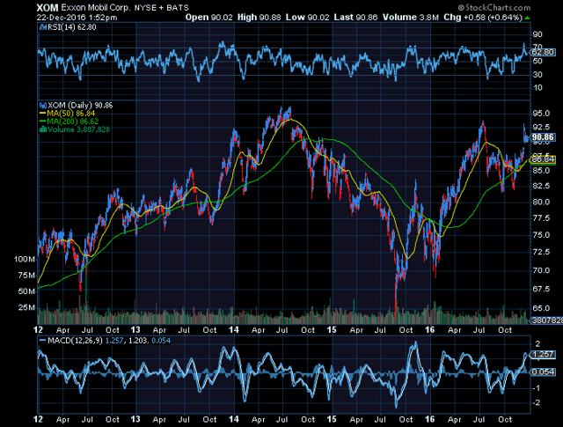Click the green up-arrow change indicator

(x=527, y=18)
